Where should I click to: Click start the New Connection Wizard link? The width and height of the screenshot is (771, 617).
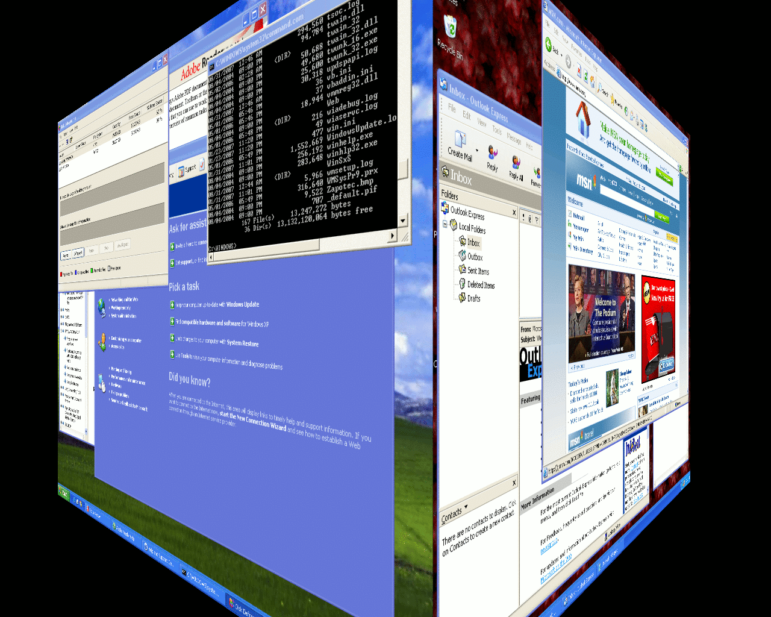pos(253,421)
